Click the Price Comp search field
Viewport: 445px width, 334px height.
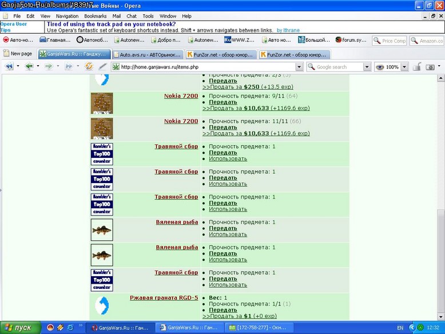[390, 41]
